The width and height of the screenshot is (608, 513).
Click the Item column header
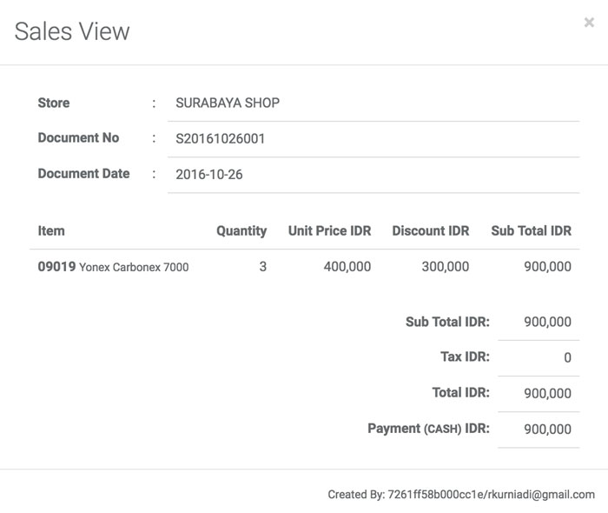[51, 231]
